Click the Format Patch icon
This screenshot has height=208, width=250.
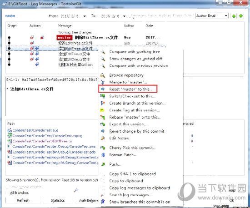click(x=103, y=155)
